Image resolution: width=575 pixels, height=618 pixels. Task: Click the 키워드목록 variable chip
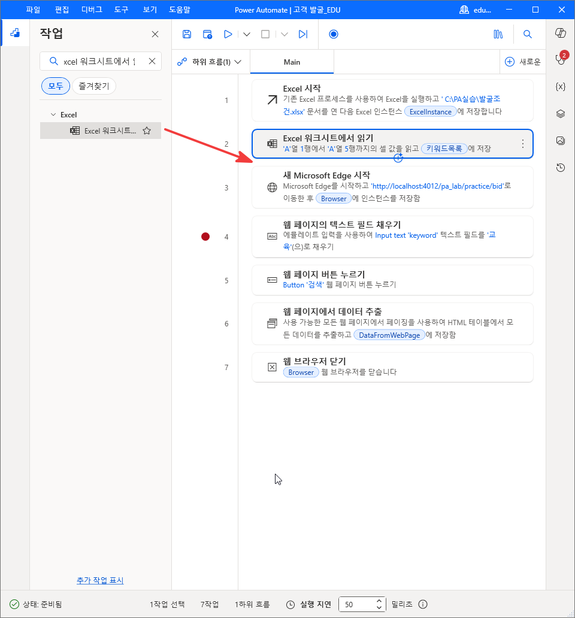pos(444,149)
